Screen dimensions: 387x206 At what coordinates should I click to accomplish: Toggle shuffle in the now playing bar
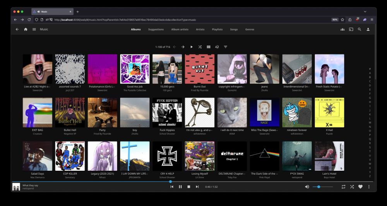[352, 187]
